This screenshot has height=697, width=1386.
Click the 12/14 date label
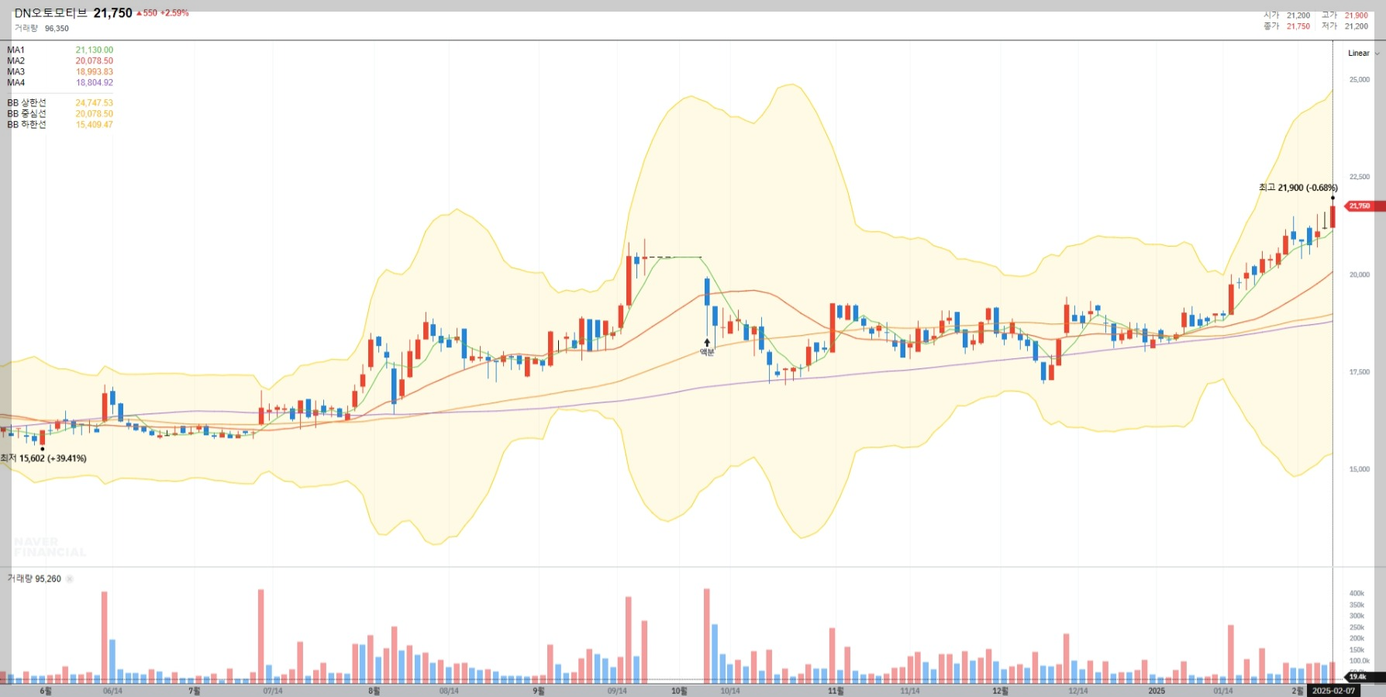click(x=1078, y=692)
